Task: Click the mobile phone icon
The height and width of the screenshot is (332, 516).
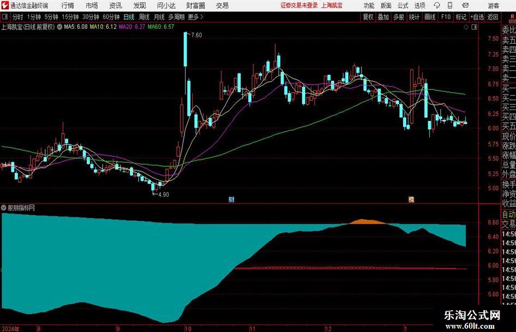Action: (450, 5)
